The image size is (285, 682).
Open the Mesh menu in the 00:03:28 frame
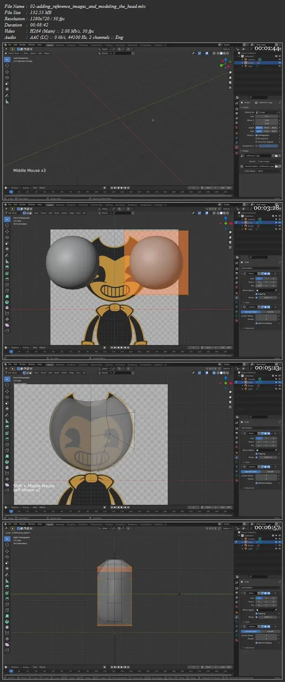click(x=57, y=213)
